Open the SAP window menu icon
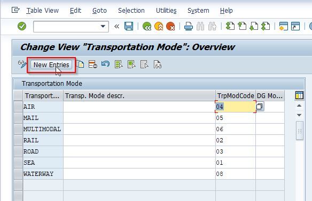 click(15, 10)
